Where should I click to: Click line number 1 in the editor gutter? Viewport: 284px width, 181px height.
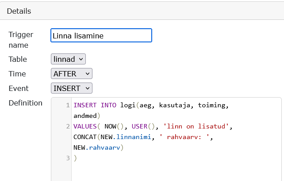(x=67, y=106)
